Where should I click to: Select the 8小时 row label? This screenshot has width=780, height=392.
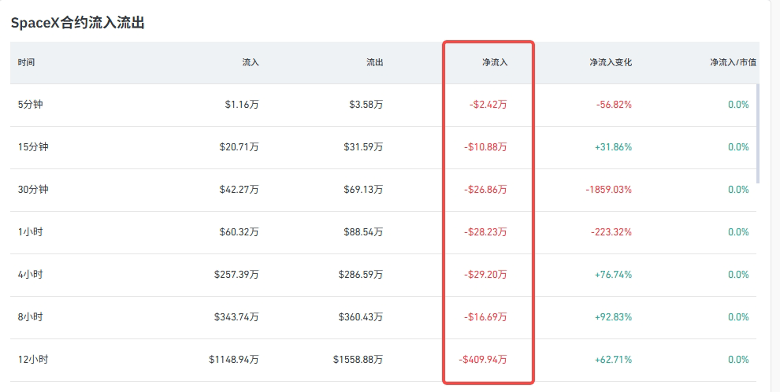[x=31, y=317]
